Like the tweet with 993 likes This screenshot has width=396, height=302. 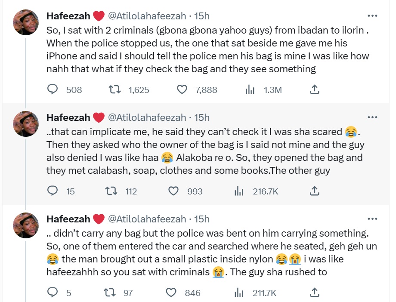tap(173, 191)
